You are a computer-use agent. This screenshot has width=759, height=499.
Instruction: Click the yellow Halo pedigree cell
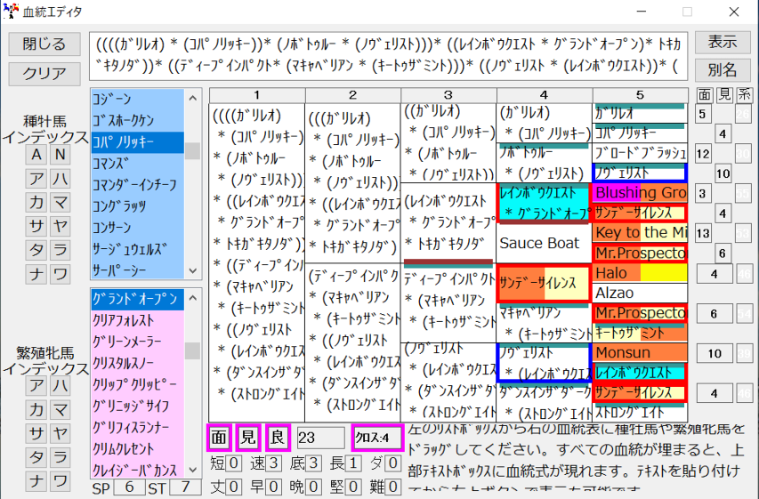640,273
